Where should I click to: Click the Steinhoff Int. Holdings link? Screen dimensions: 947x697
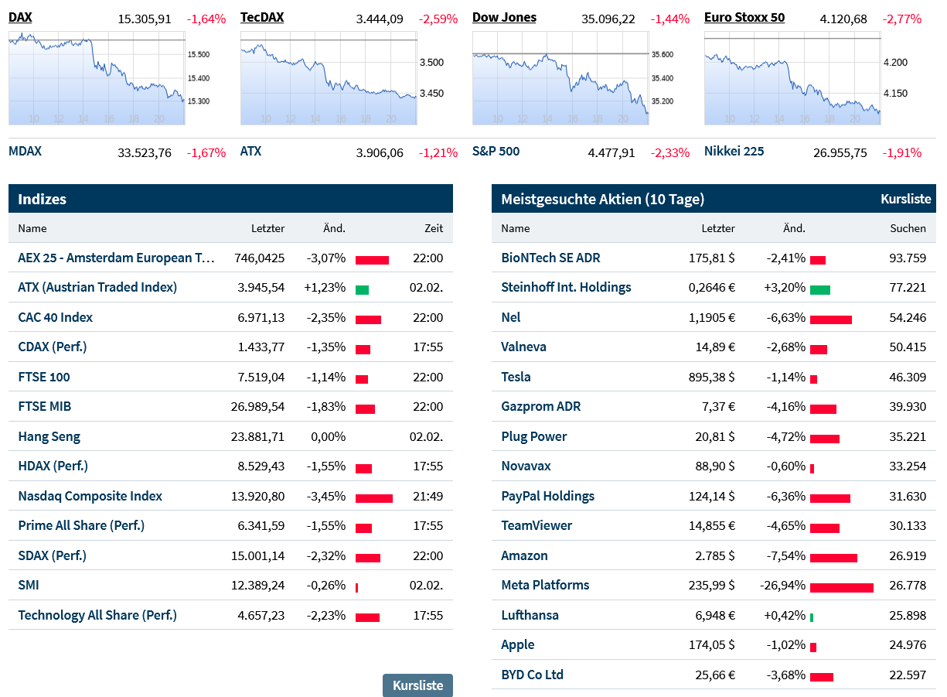pyautogui.click(x=566, y=287)
